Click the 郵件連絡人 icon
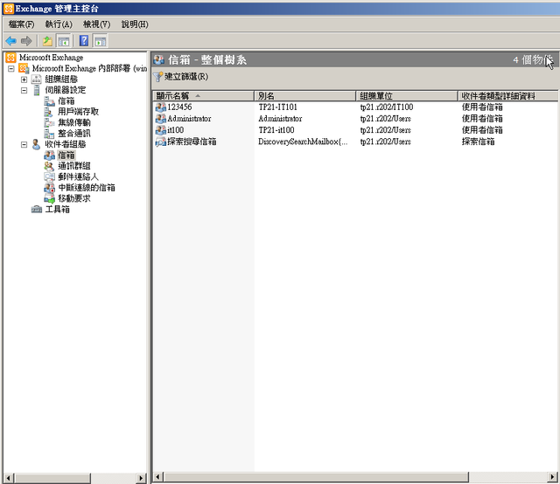 pos(49,176)
